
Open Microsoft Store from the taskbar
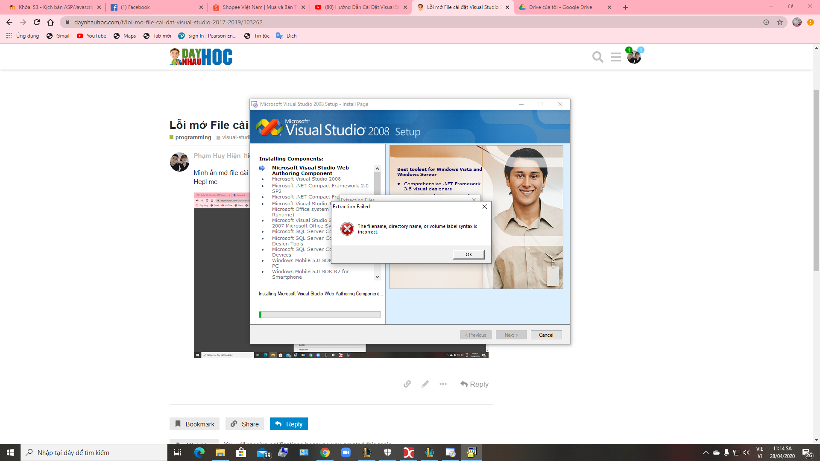[241, 452]
